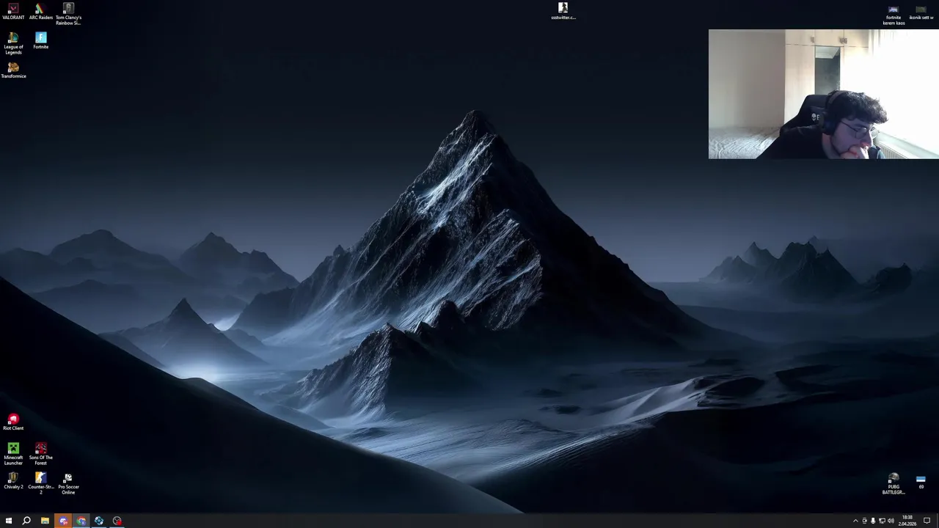The height and width of the screenshot is (528, 939).
Task: Select the ARC Raiders desktop shortcut
Action: point(40,12)
